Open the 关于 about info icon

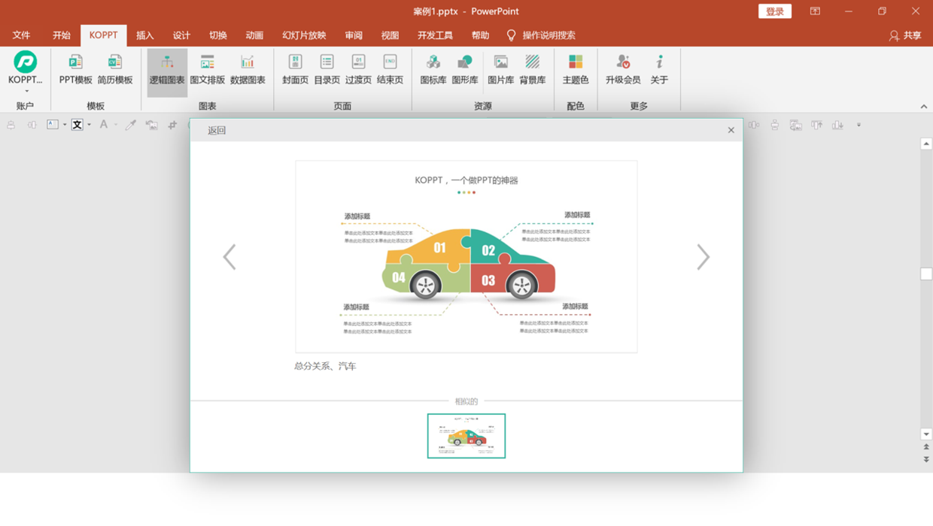click(x=659, y=70)
